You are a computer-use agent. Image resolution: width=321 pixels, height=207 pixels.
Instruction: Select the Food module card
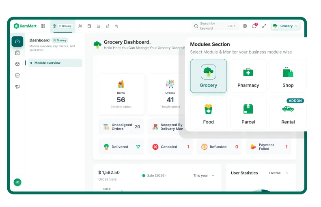click(209, 113)
